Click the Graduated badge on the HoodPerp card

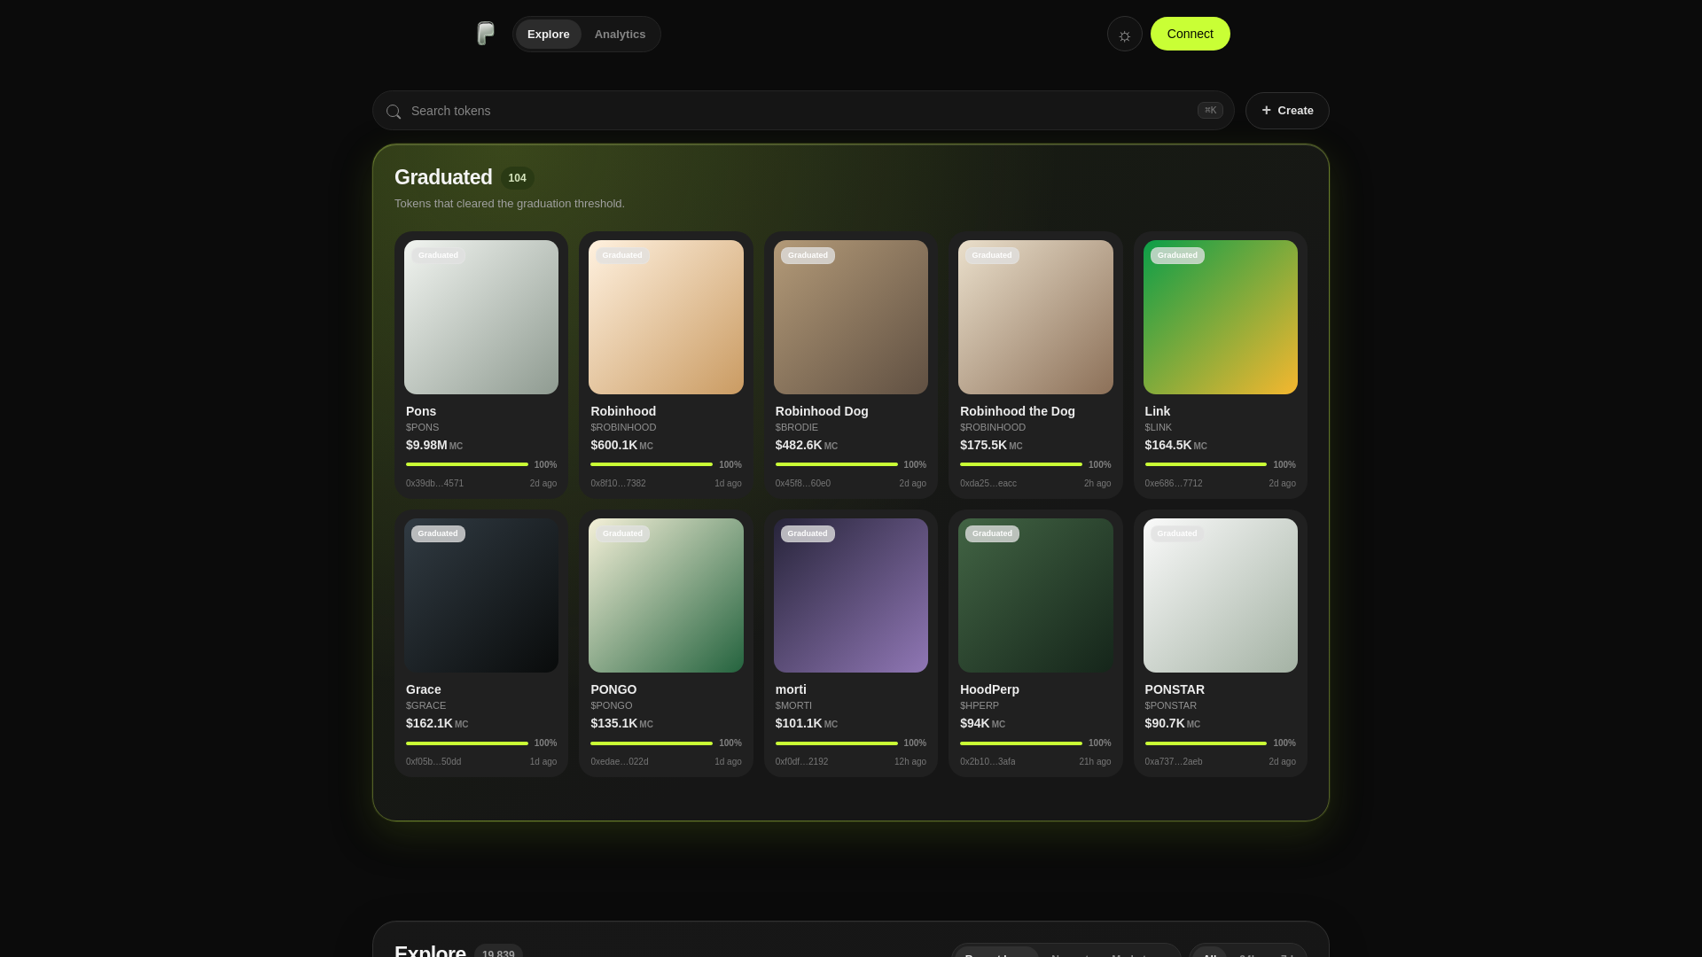click(992, 533)
